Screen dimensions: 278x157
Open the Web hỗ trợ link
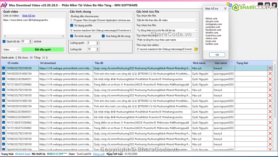[x=29, y=15]
